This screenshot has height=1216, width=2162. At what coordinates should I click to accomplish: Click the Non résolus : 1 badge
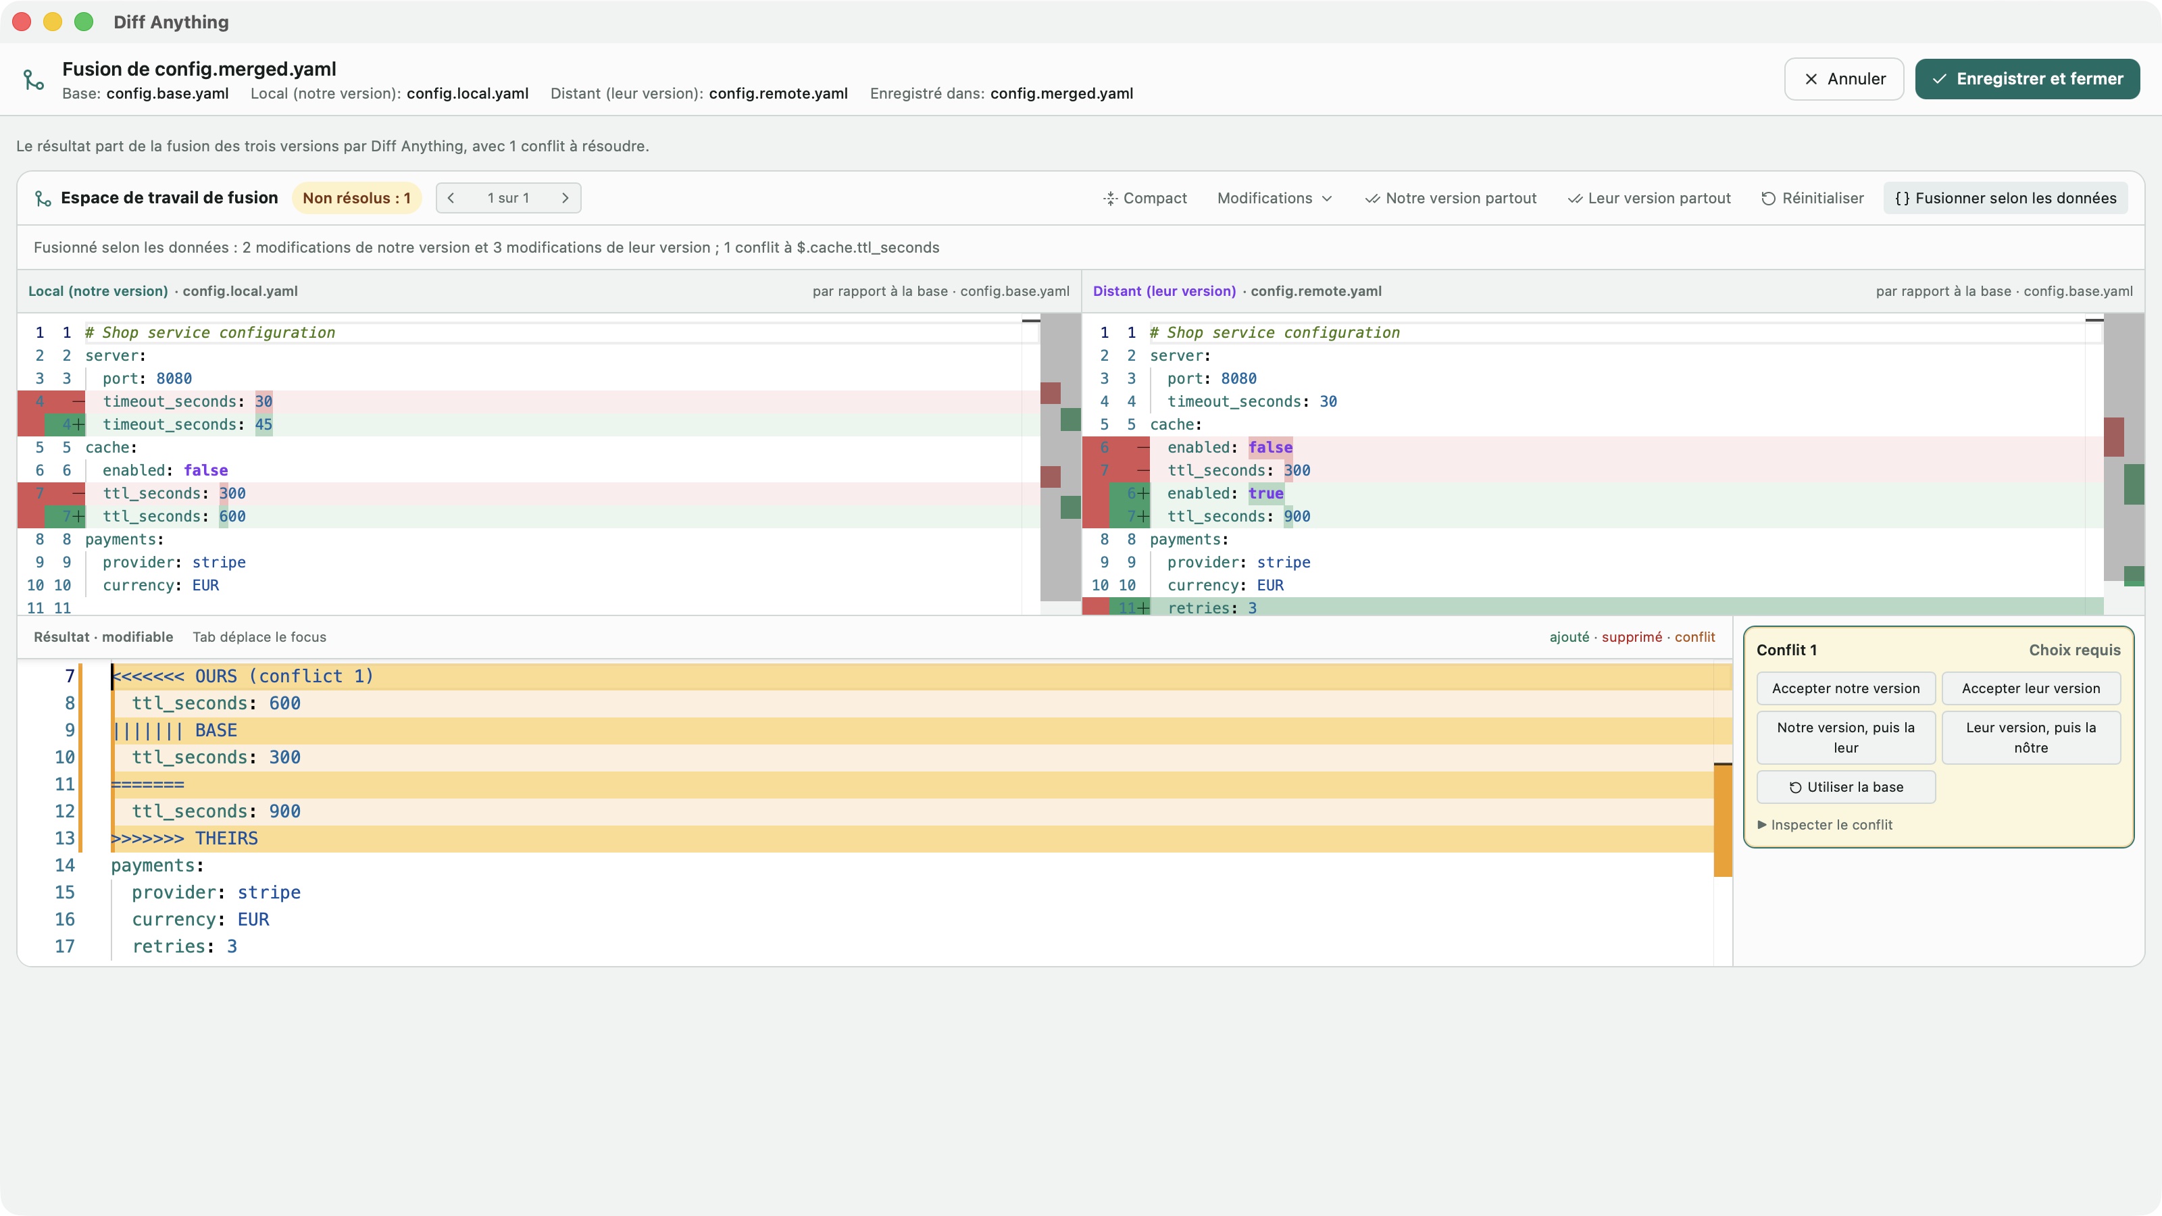(357, 198)
